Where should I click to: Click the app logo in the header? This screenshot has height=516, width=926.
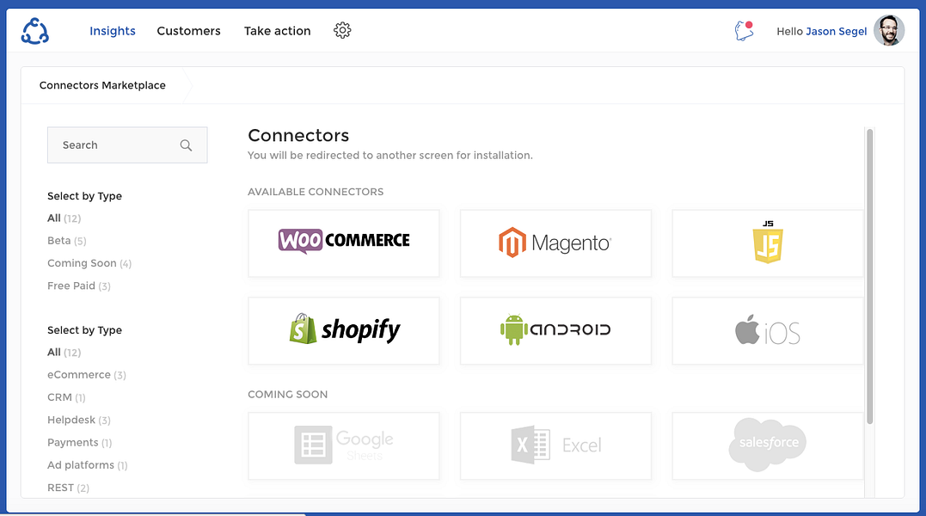click(35, 31)
